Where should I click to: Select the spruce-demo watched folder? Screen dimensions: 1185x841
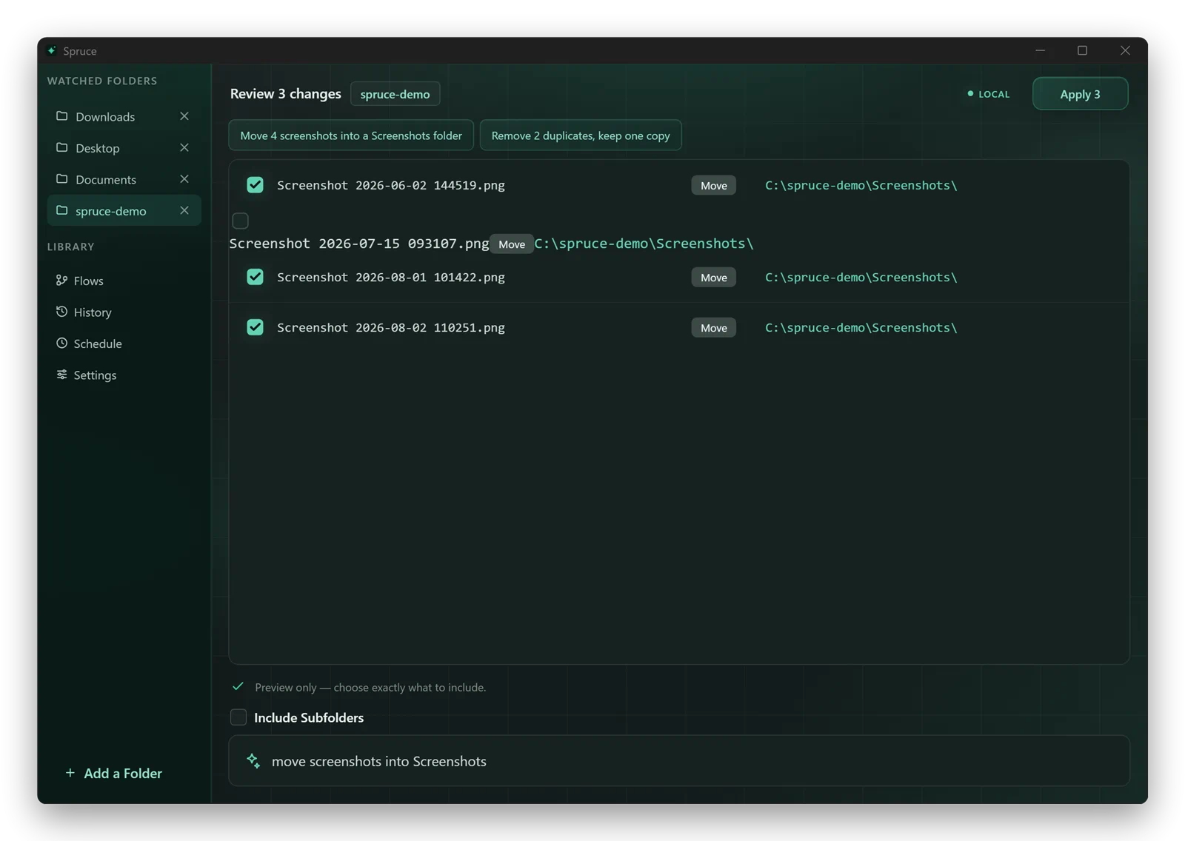tap(124, 210)
